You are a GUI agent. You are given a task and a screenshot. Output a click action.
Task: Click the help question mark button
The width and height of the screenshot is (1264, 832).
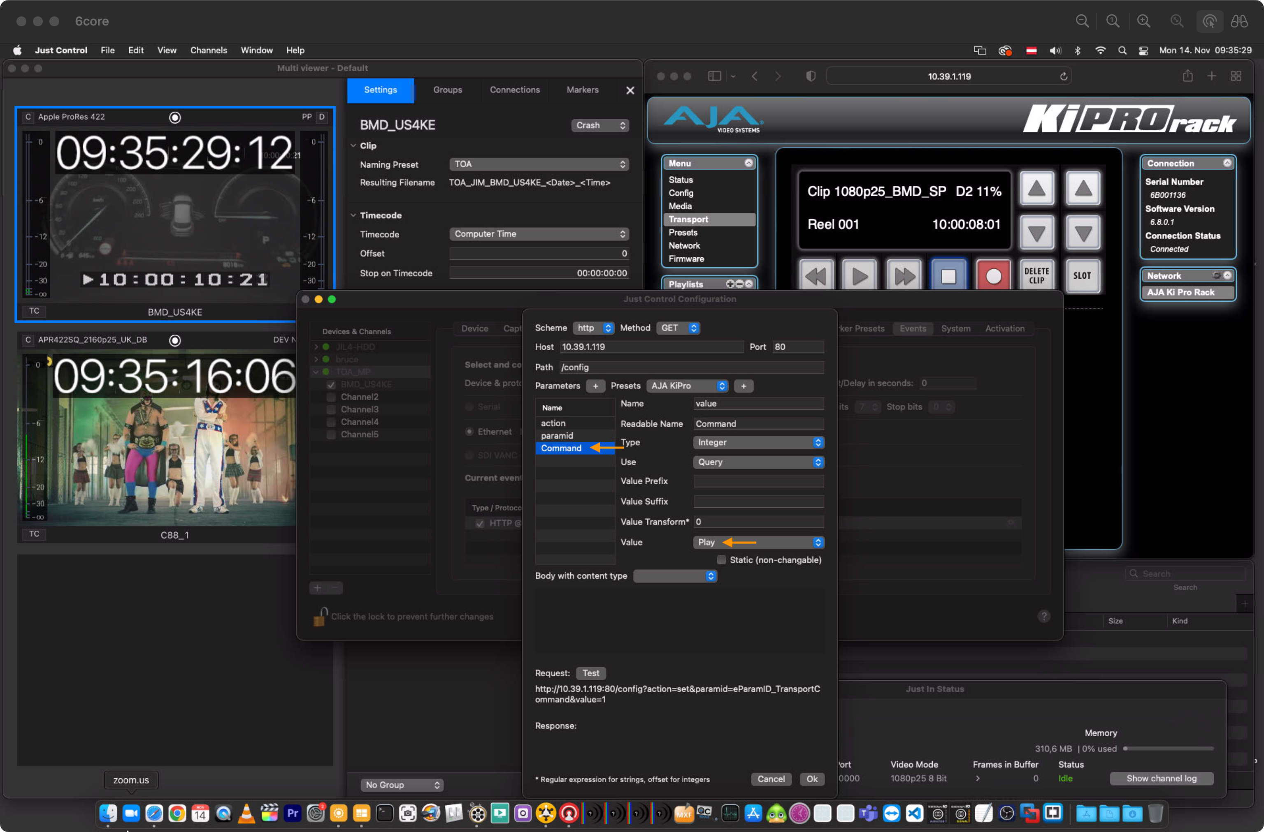(x=1043, y=616)
